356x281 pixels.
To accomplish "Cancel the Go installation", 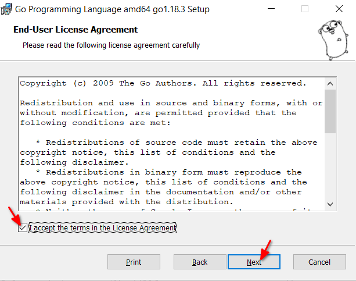I will (x=319, y=262).
